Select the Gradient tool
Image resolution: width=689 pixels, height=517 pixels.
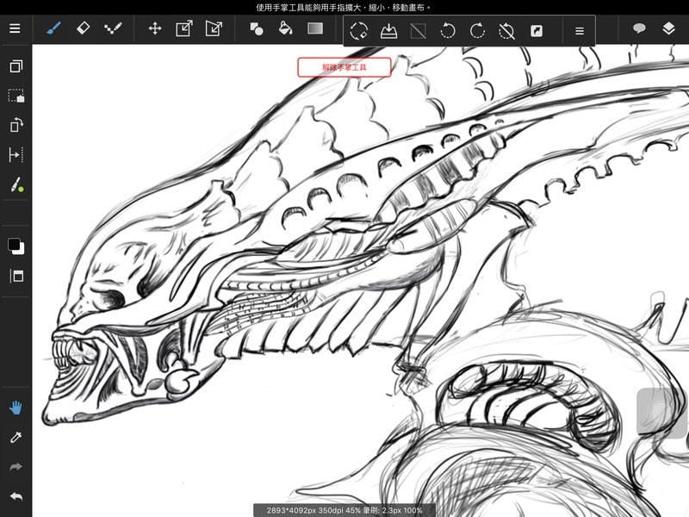(315, 28)
